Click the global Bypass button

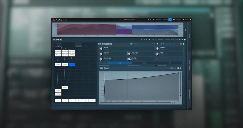point(165,19)
